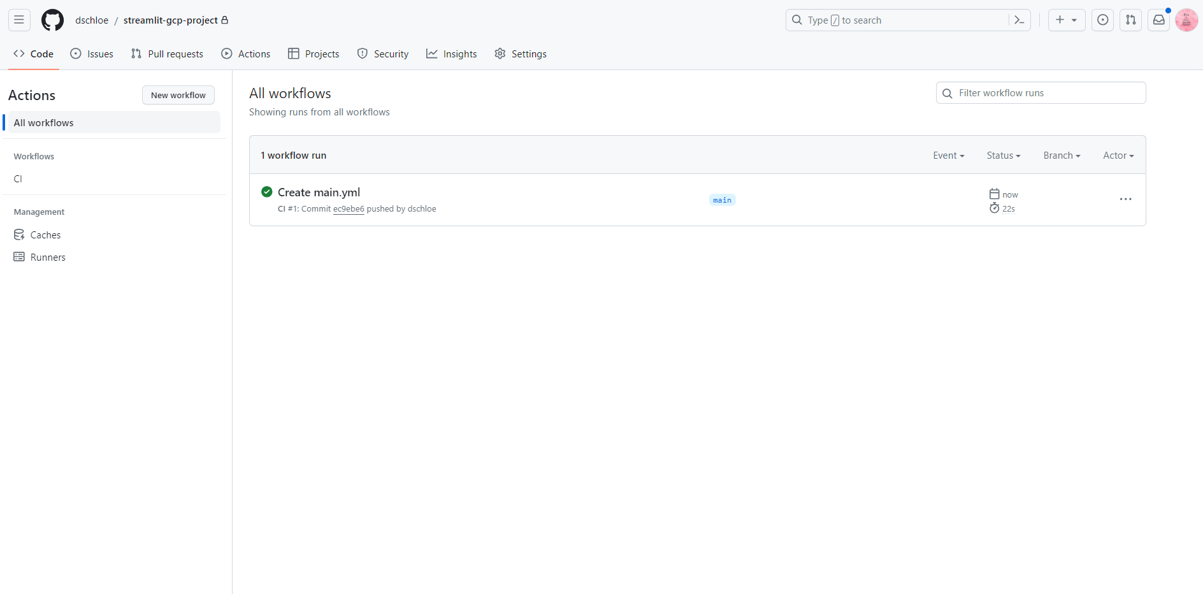Click the dschloe owner link
This screenshot has height=594, width=1203.
pos(92,20)
